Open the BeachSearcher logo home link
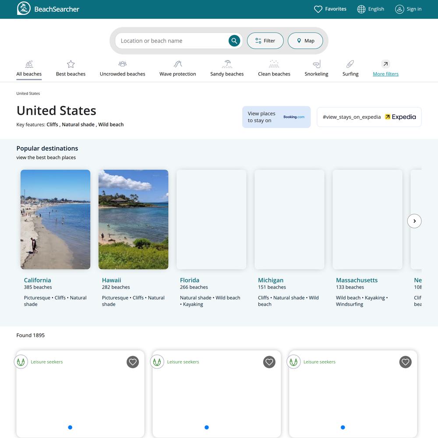The width and height of the screenshot is (438, 438). coord(48,9)
